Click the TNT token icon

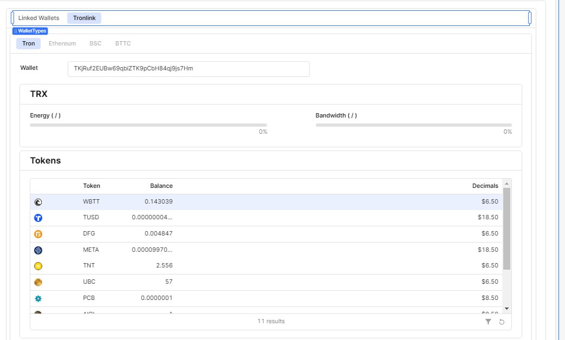pos(38,266)
